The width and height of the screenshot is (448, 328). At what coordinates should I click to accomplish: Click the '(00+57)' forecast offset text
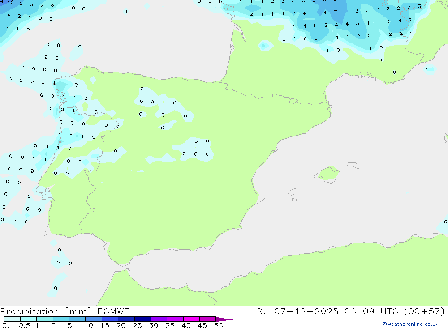coord(424,311)
